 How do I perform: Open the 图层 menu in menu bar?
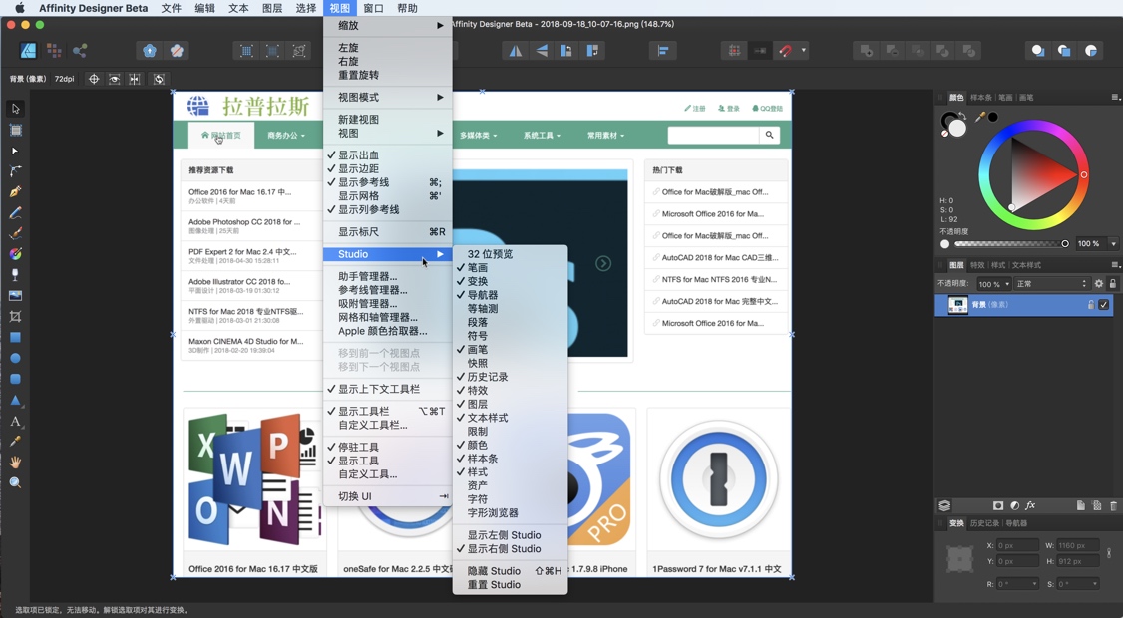click(x=272, y=8)
